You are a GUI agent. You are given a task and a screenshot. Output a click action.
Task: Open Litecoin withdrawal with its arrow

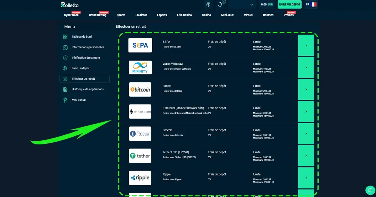[x=306, y=134]
